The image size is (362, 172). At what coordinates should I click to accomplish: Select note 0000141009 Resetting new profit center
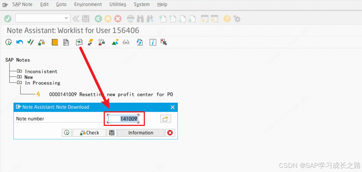click(111, 94)
